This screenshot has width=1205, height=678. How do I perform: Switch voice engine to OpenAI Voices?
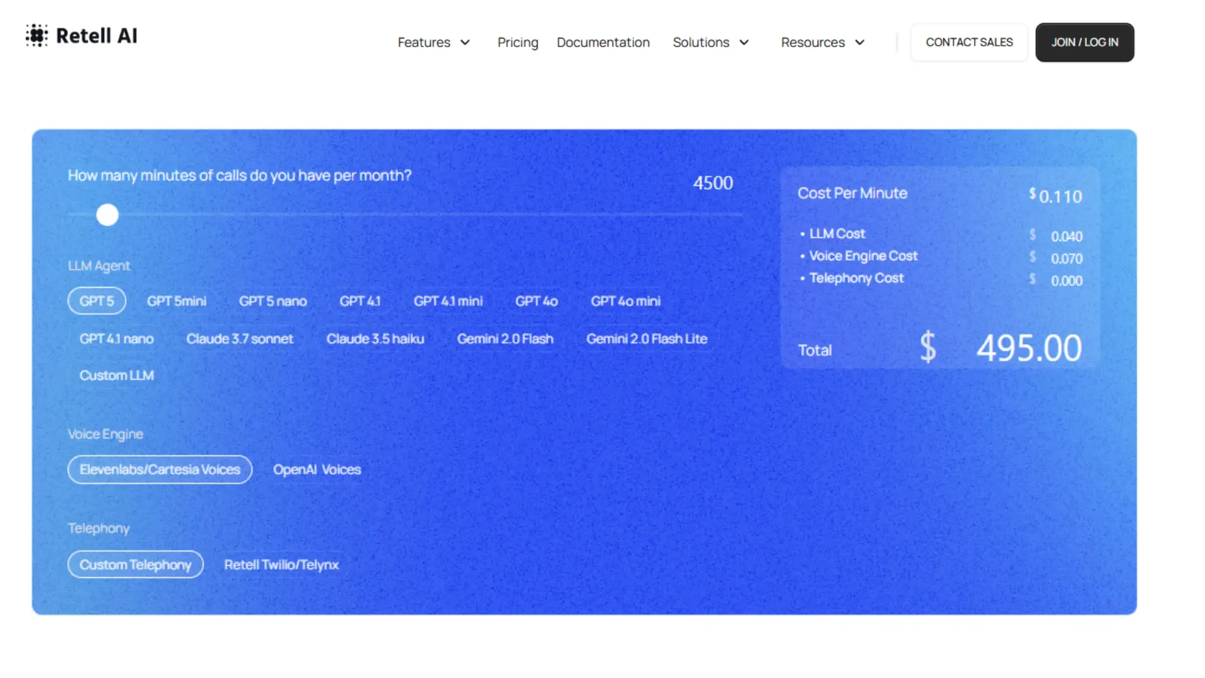coord(318,469)
